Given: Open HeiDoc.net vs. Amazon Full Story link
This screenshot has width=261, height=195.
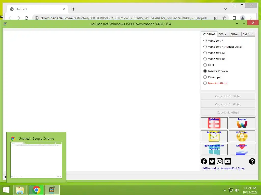Looking at the screenshot, I should click(223, 168).
